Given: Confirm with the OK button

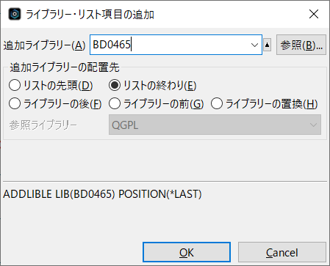Looking at the screenshot, I should point(187,252).
